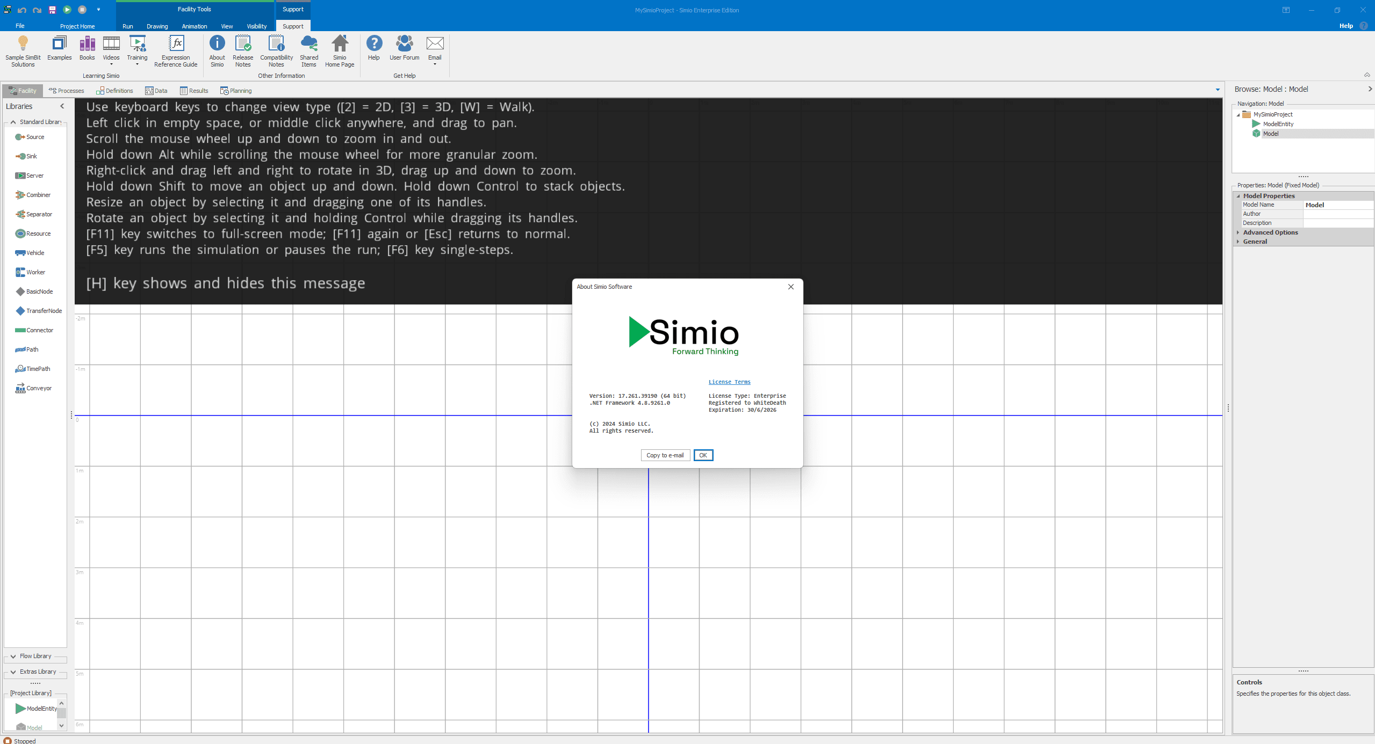Click OK to close About dialog

tap(702, 455)
